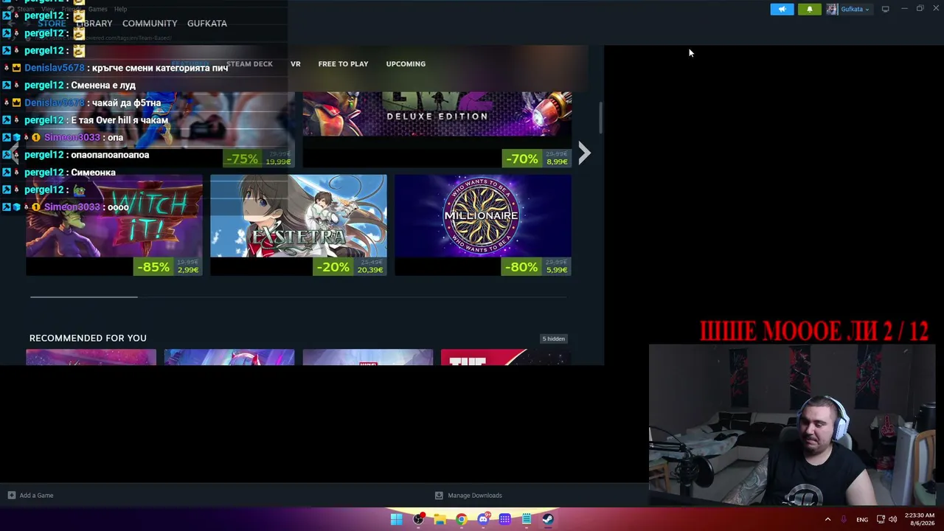The width and height of the screenshot is (944, 531).
Task: Open Manage Downloads link
Action: click(475, 496)
